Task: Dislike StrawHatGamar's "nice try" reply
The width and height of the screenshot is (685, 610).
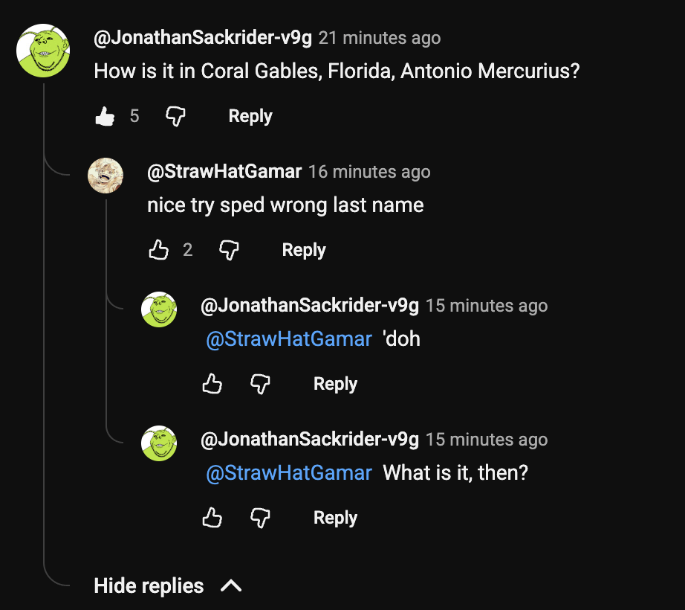Action: pyautogui.click(x=229, y=250)
